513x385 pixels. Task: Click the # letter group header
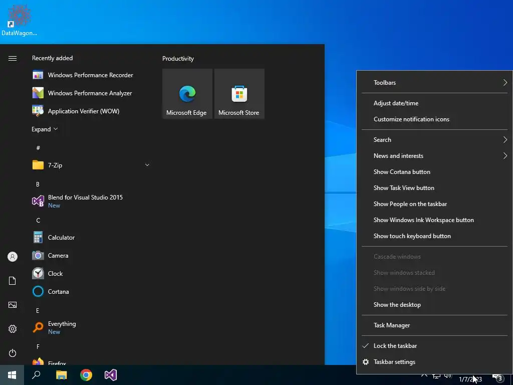(38, 148)
